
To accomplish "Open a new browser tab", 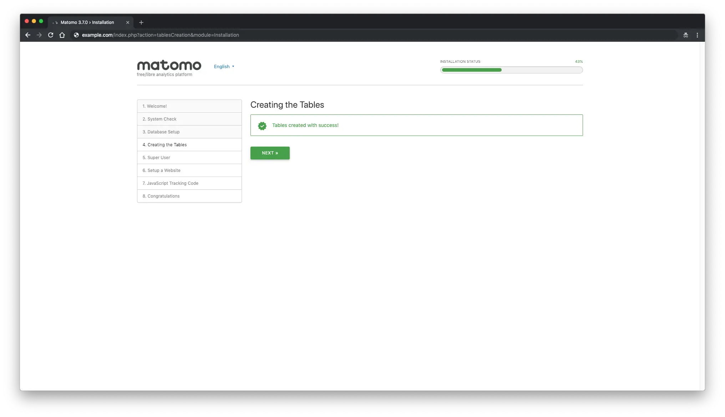I will 141,22.
